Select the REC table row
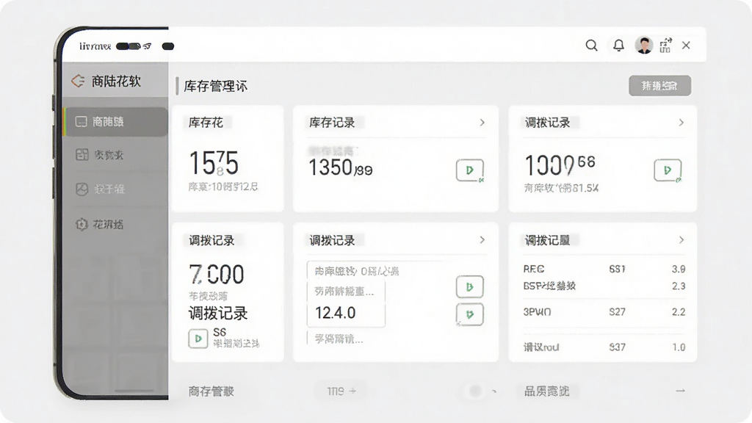Image resolution: width=752 pixels, height=423 pixels. pyautogui.click(x=604, y=269)
